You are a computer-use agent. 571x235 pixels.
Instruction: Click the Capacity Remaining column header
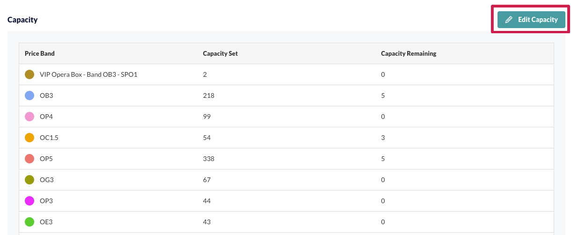[409, 53]
